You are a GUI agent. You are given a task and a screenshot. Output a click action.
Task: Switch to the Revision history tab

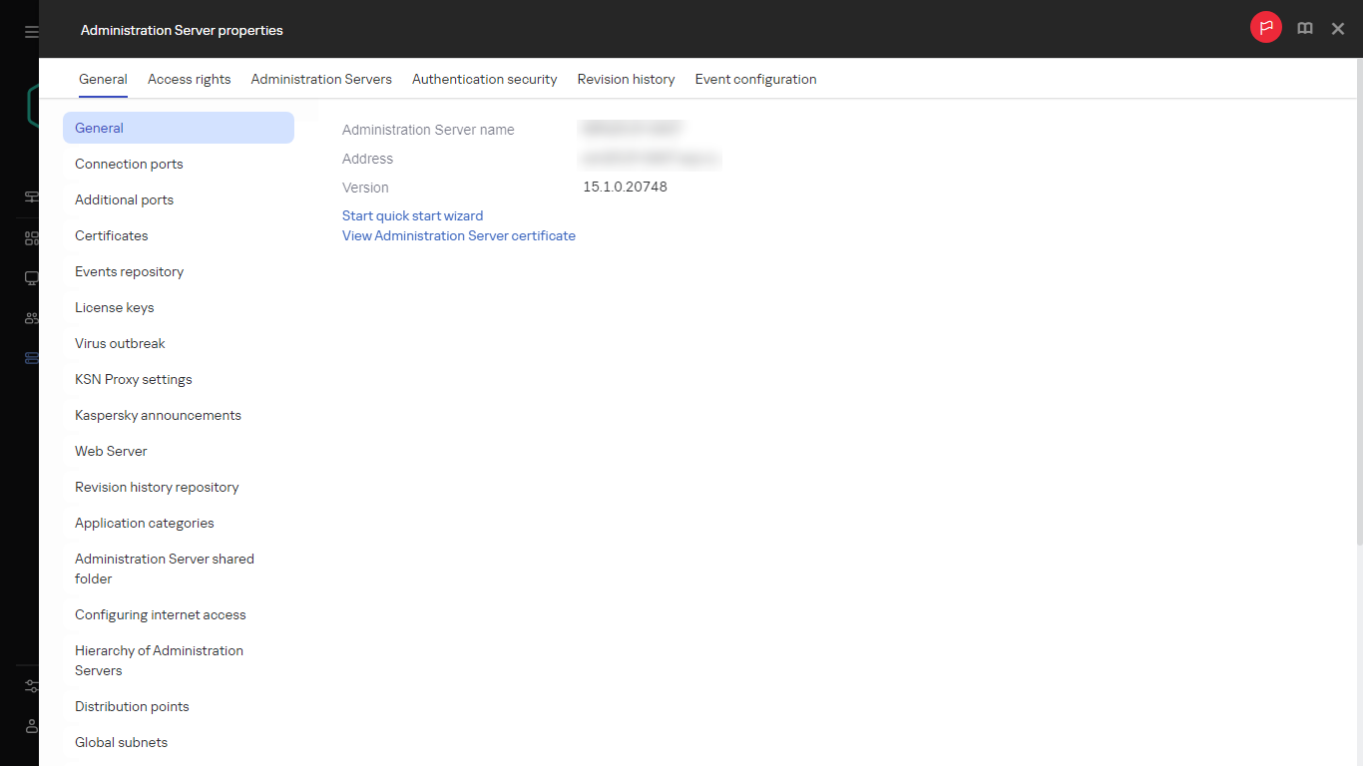click(626, 79)
